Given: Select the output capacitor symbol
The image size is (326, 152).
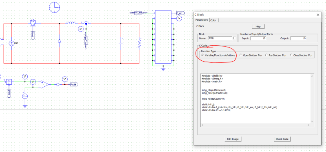Looking at the screenshot, I should click(x=121, y=43).
